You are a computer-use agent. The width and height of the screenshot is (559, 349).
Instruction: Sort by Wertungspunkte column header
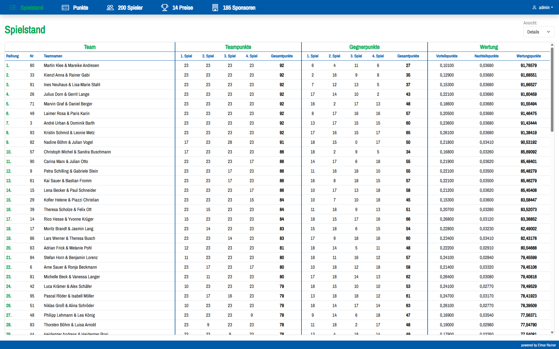point(528,56)
